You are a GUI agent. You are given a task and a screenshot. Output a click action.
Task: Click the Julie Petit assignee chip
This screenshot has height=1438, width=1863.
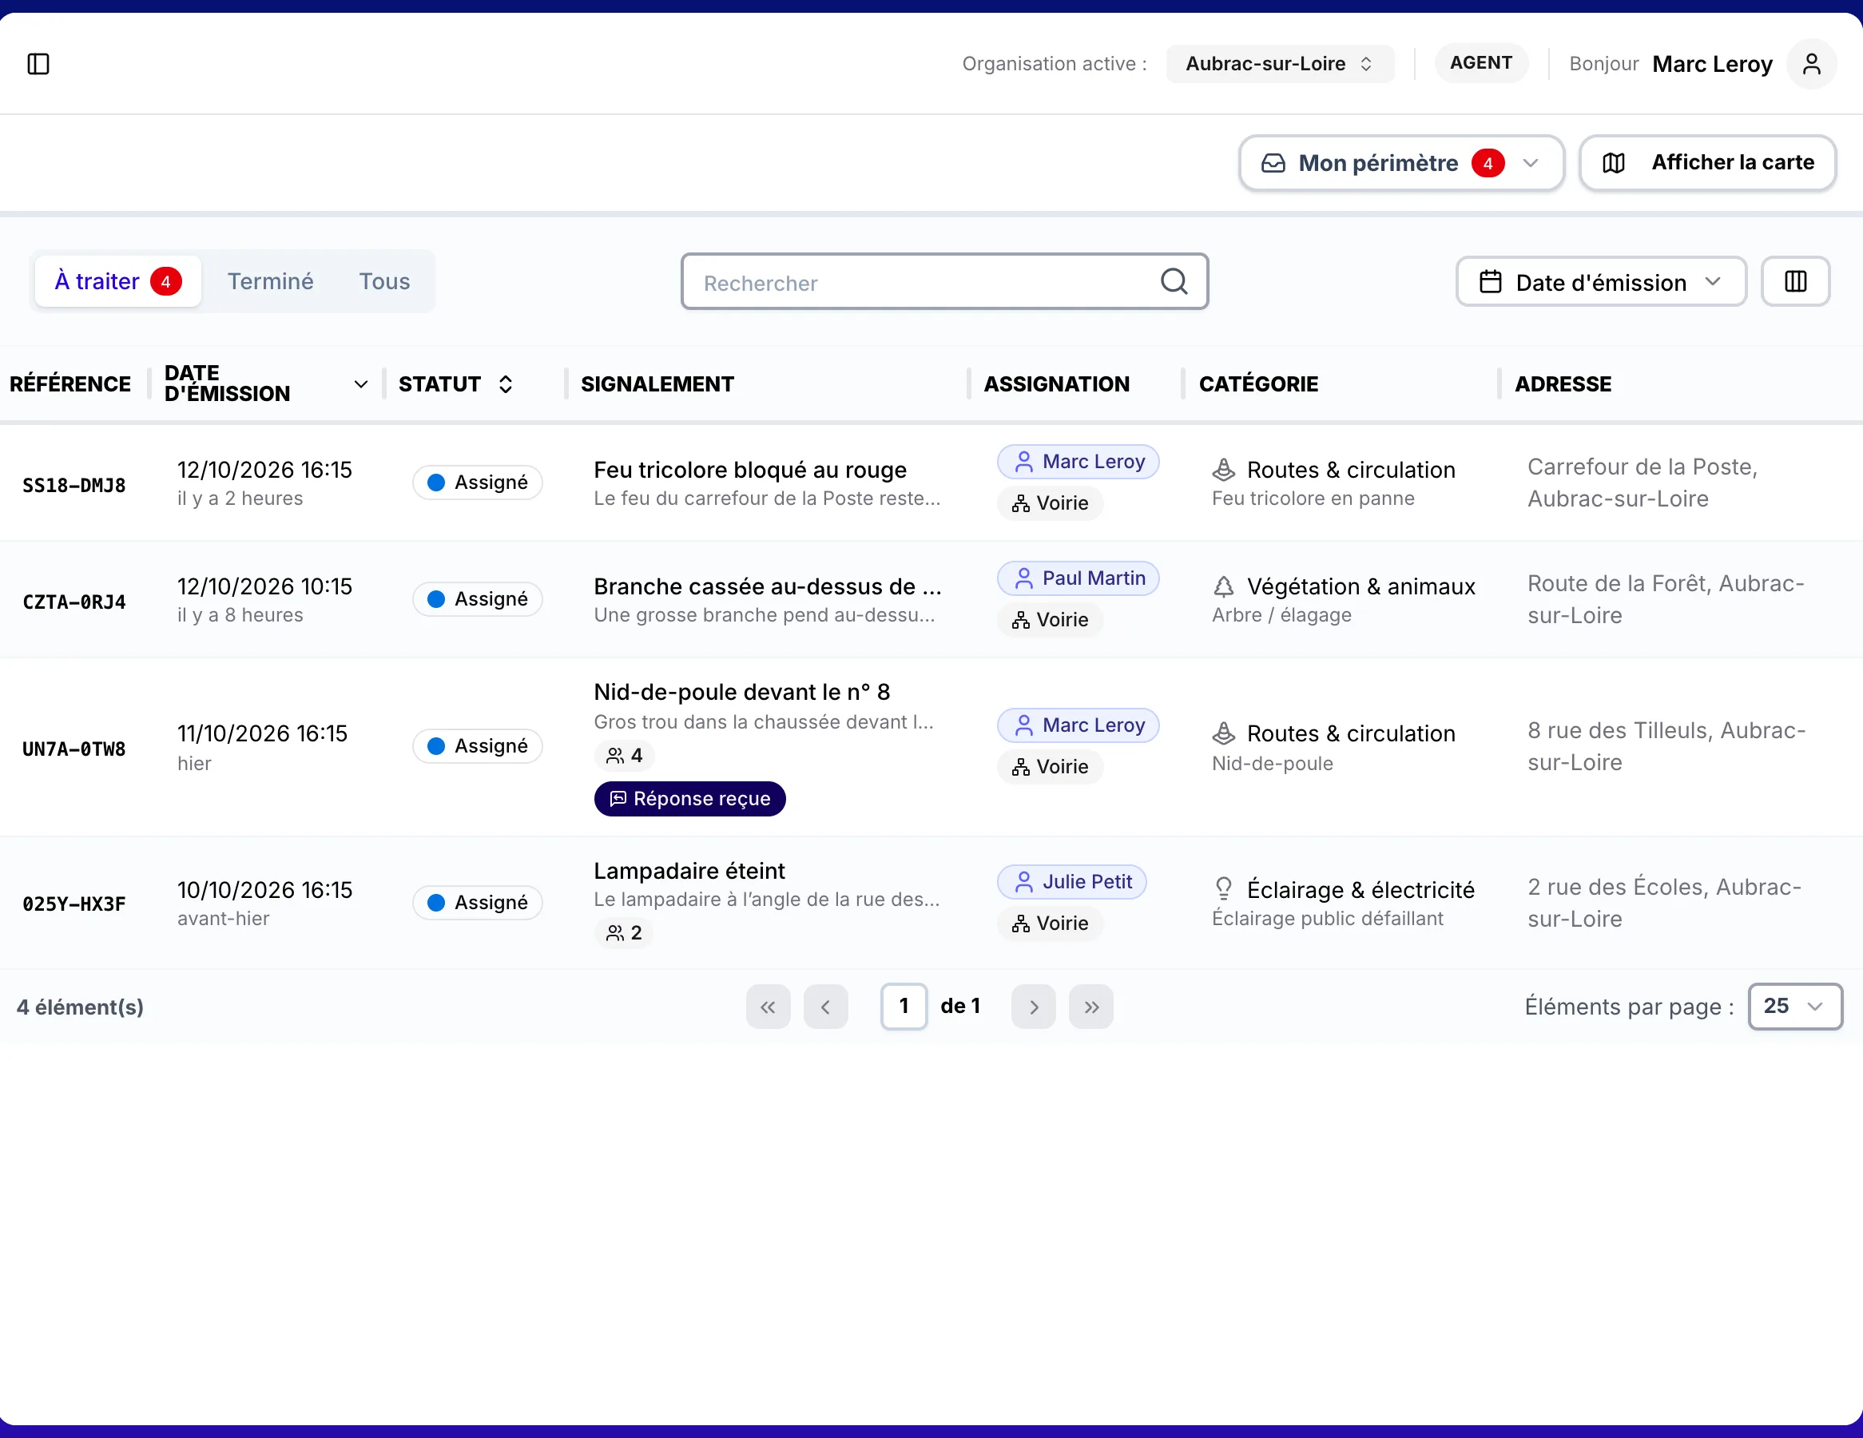1071,882
